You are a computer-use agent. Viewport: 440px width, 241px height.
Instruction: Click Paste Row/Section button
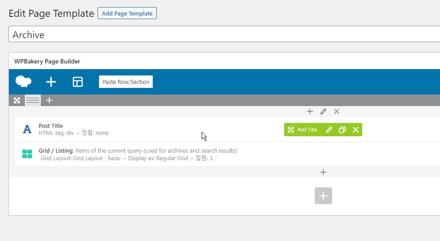coord(126,82)
